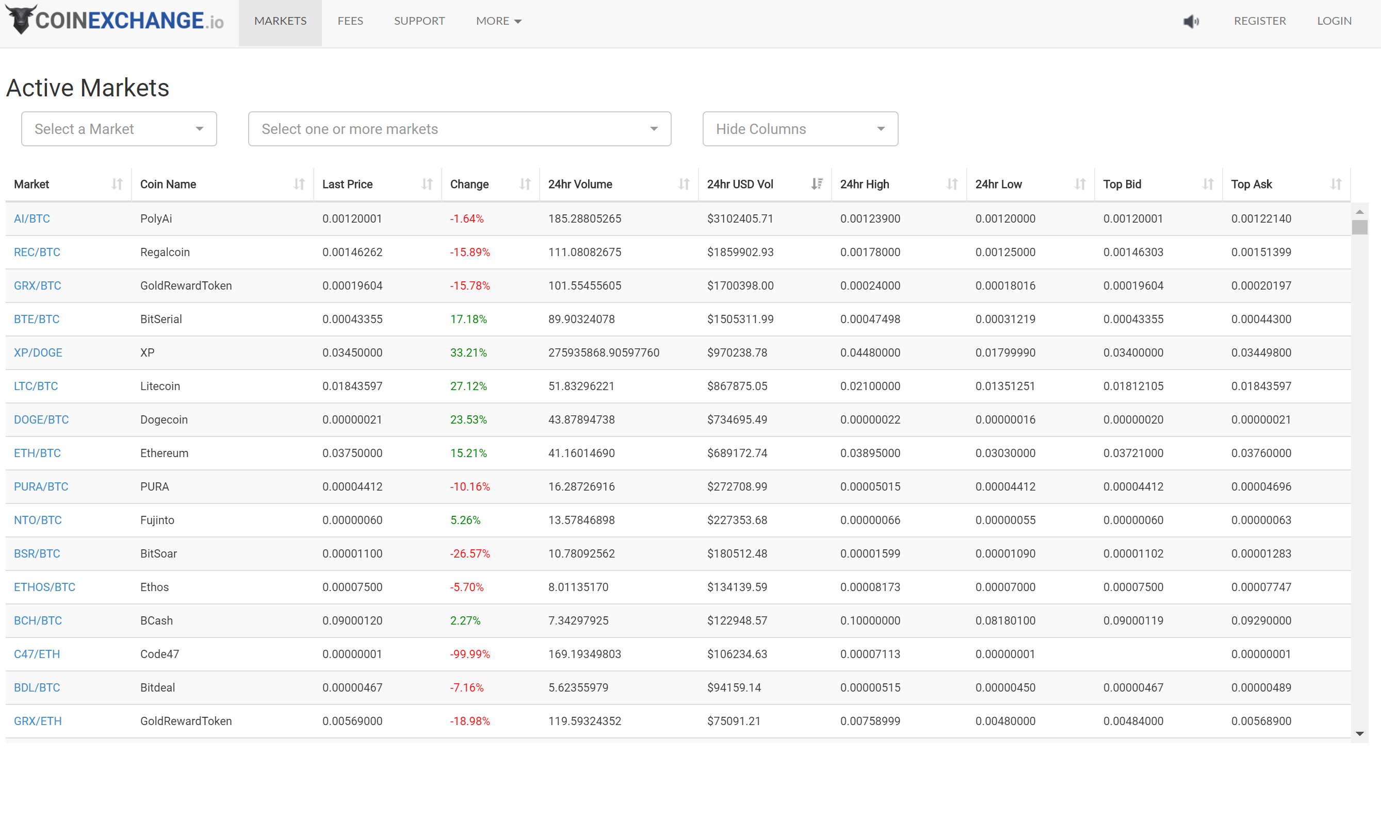Image resolution: width=1381 pixels, height=824 pixels.
Task: Click the Regalcoin coin name cell
Action: point(165,252)
